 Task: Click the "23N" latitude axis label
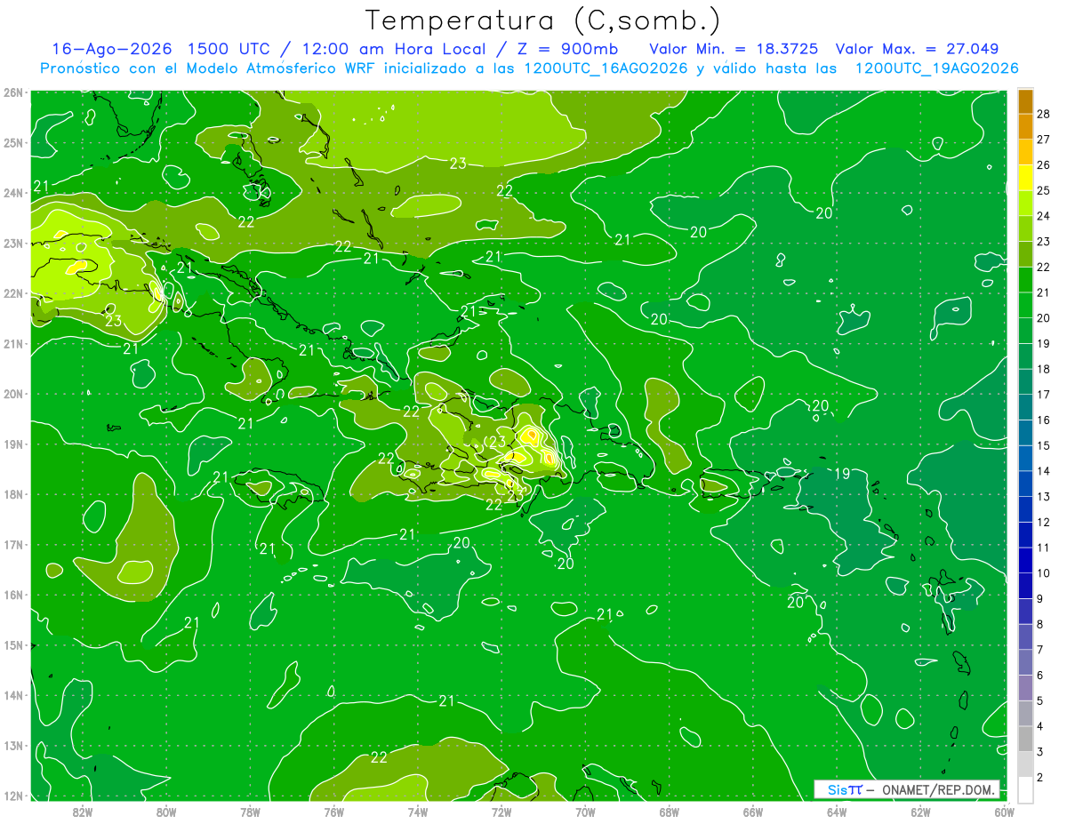pyautogui.click(x=13, y=243)
